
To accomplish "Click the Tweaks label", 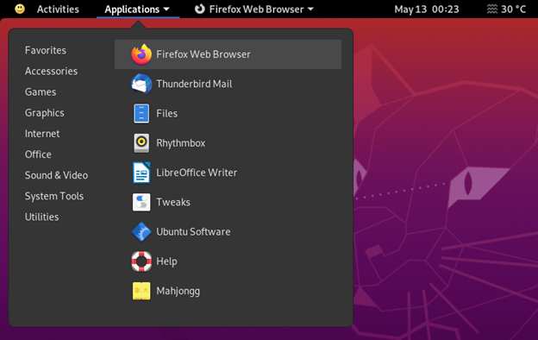I will pyautogui.click(x=173, y=202).
